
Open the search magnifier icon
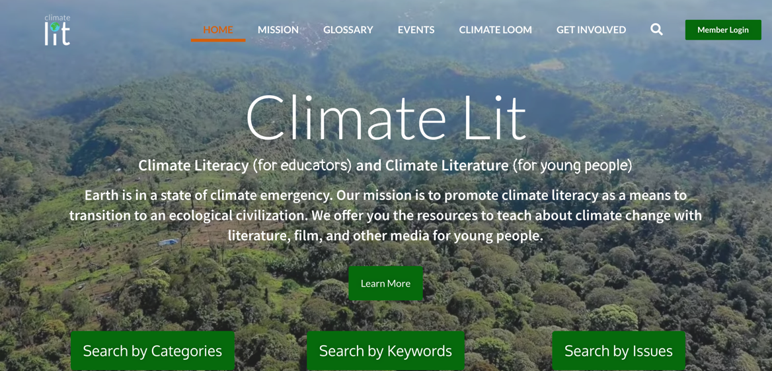pos(656,30)
